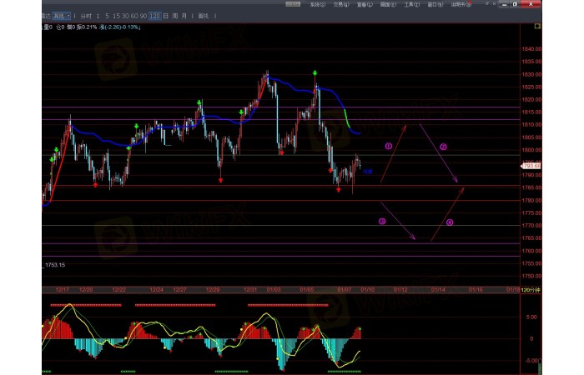This screenshot has height=375, width=584.
Task: Click the 画线 drawing tools button
Action: 203,16
